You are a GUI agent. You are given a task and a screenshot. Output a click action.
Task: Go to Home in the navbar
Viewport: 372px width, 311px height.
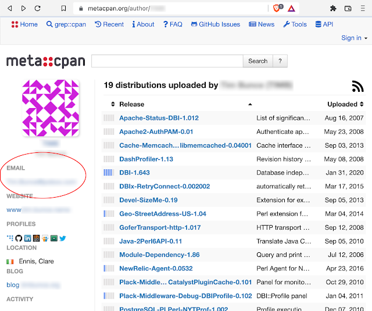pyautogui.click(x=24, y=24)
